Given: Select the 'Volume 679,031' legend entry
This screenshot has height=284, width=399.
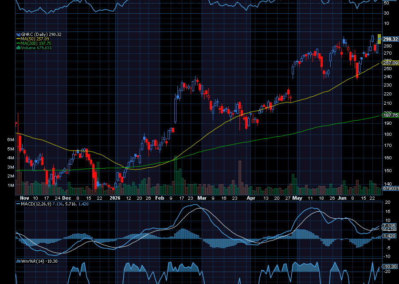Looking at the screenshot, I should [x=36, y=48].
